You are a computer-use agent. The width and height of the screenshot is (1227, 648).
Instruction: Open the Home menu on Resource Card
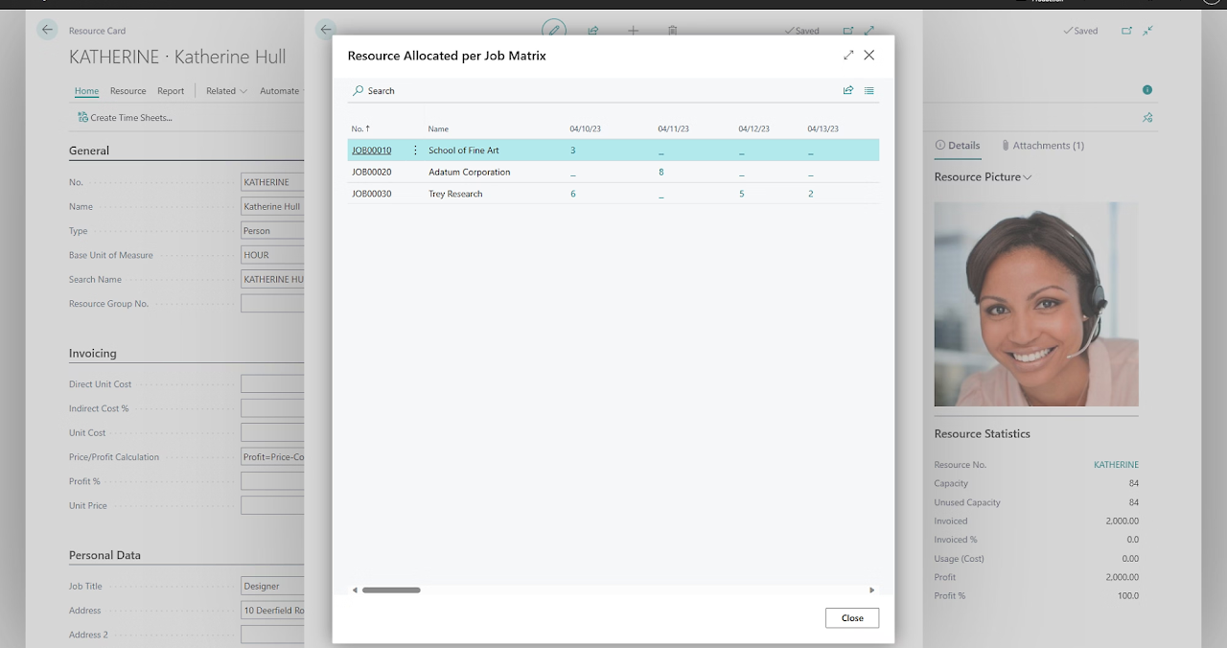point(86,91)
